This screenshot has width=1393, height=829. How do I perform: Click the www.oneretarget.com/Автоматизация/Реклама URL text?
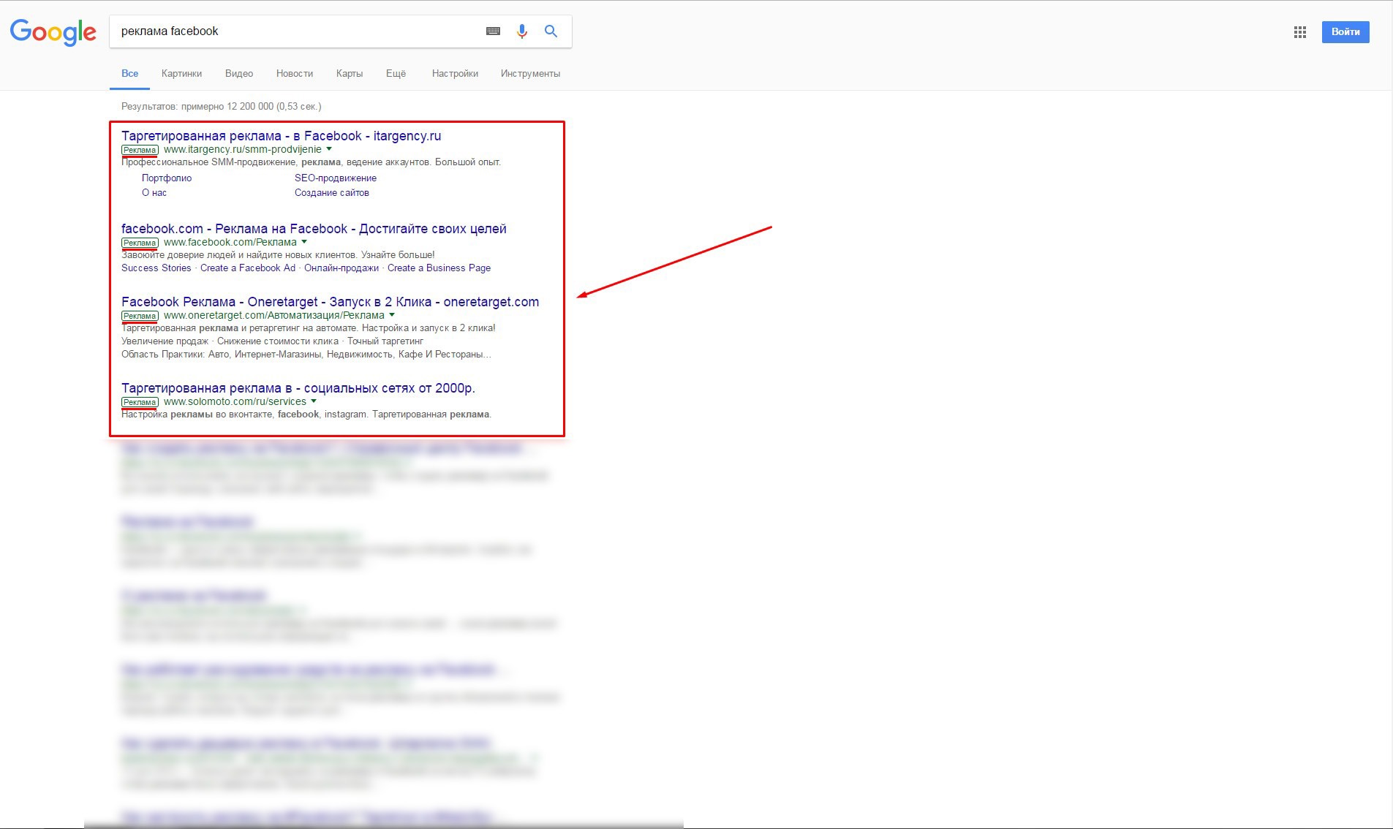(274, 315)
